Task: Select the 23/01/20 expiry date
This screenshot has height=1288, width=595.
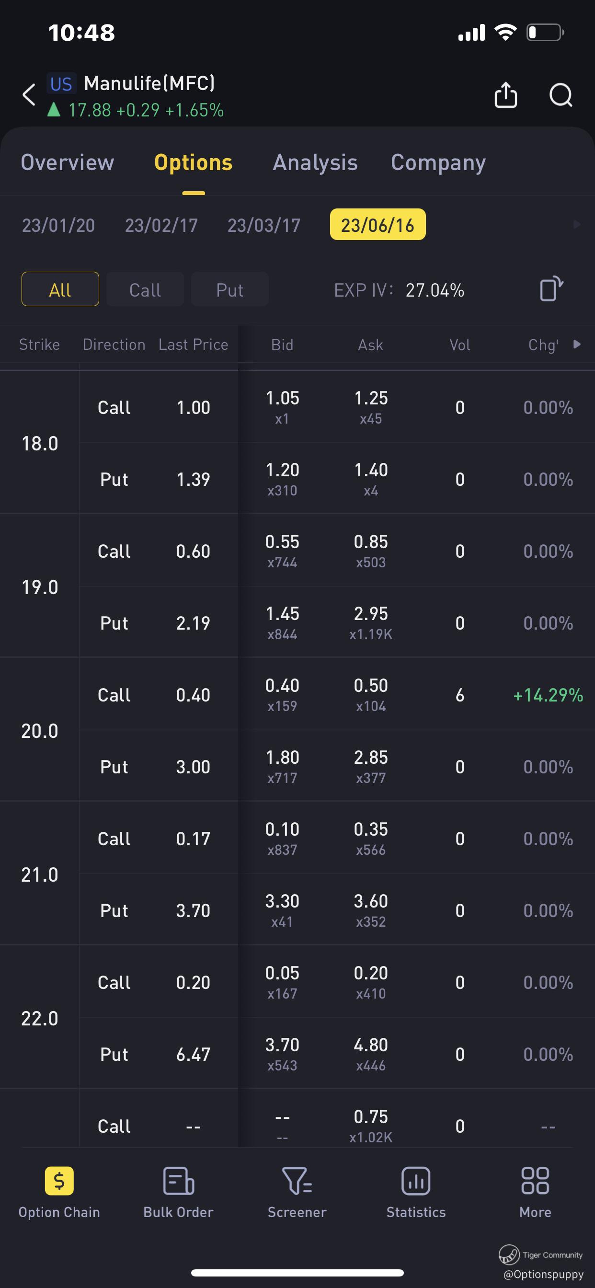Action: (58, 226)
